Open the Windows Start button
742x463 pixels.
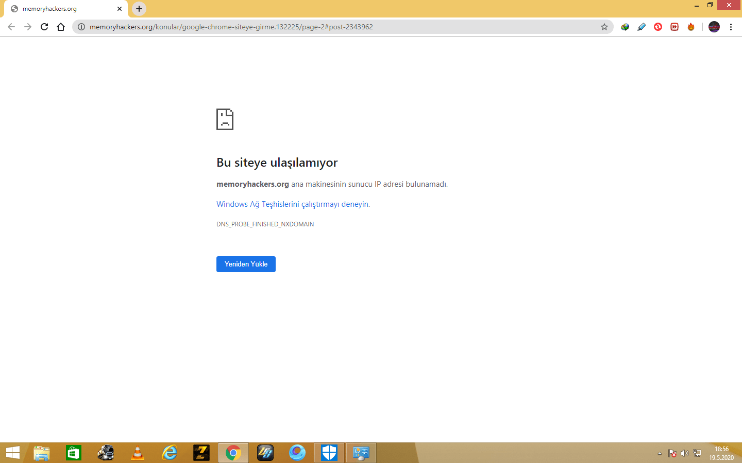[12, 453]
